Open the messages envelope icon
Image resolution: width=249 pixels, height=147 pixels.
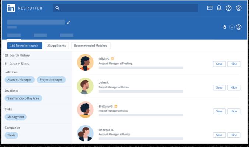tap(210, 8)
